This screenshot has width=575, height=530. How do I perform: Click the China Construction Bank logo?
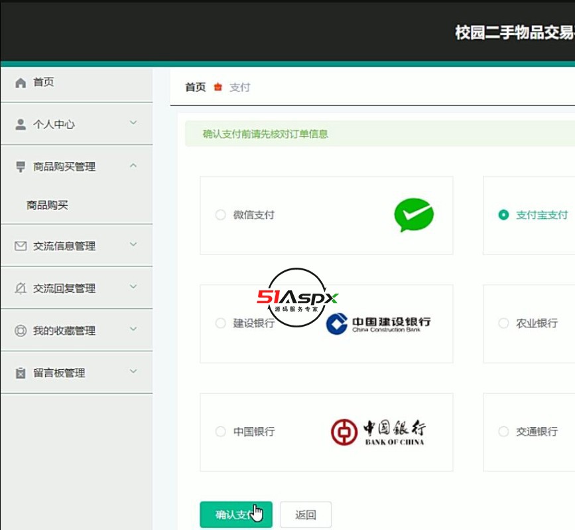click(379, 323)
